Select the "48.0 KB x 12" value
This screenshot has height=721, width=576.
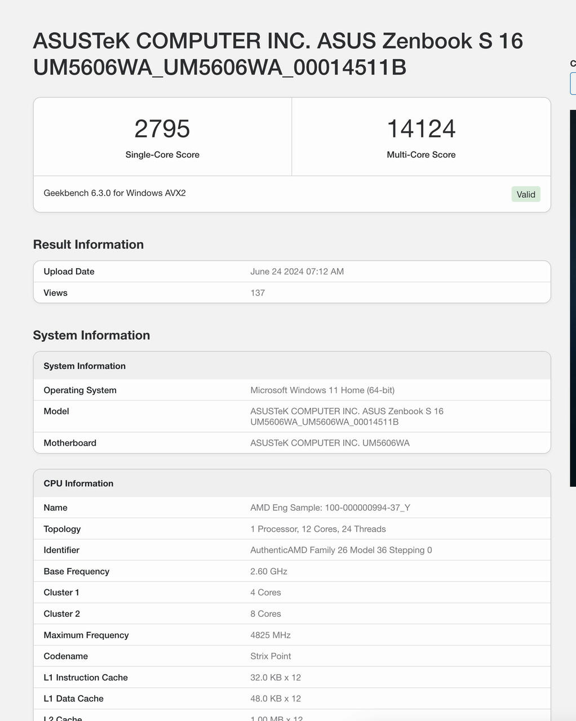click(x=276, y=699)
